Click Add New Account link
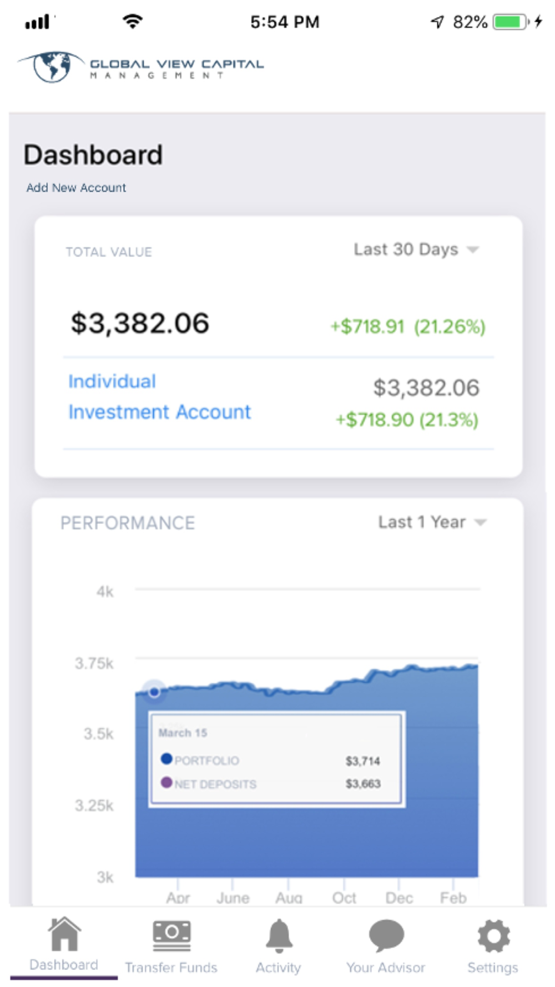The height and width of the screenshot is (987, 555). click(x=76, y=188)
